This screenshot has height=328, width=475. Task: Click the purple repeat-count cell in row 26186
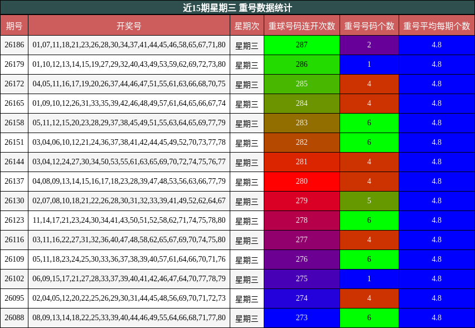[369, 45]
